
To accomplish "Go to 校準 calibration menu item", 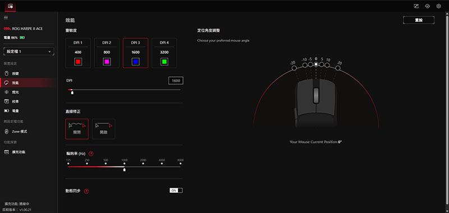I will 16,101.
